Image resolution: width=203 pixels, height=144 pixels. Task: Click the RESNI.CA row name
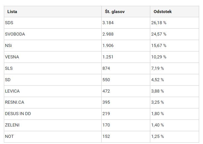click(x=14, y=102)
